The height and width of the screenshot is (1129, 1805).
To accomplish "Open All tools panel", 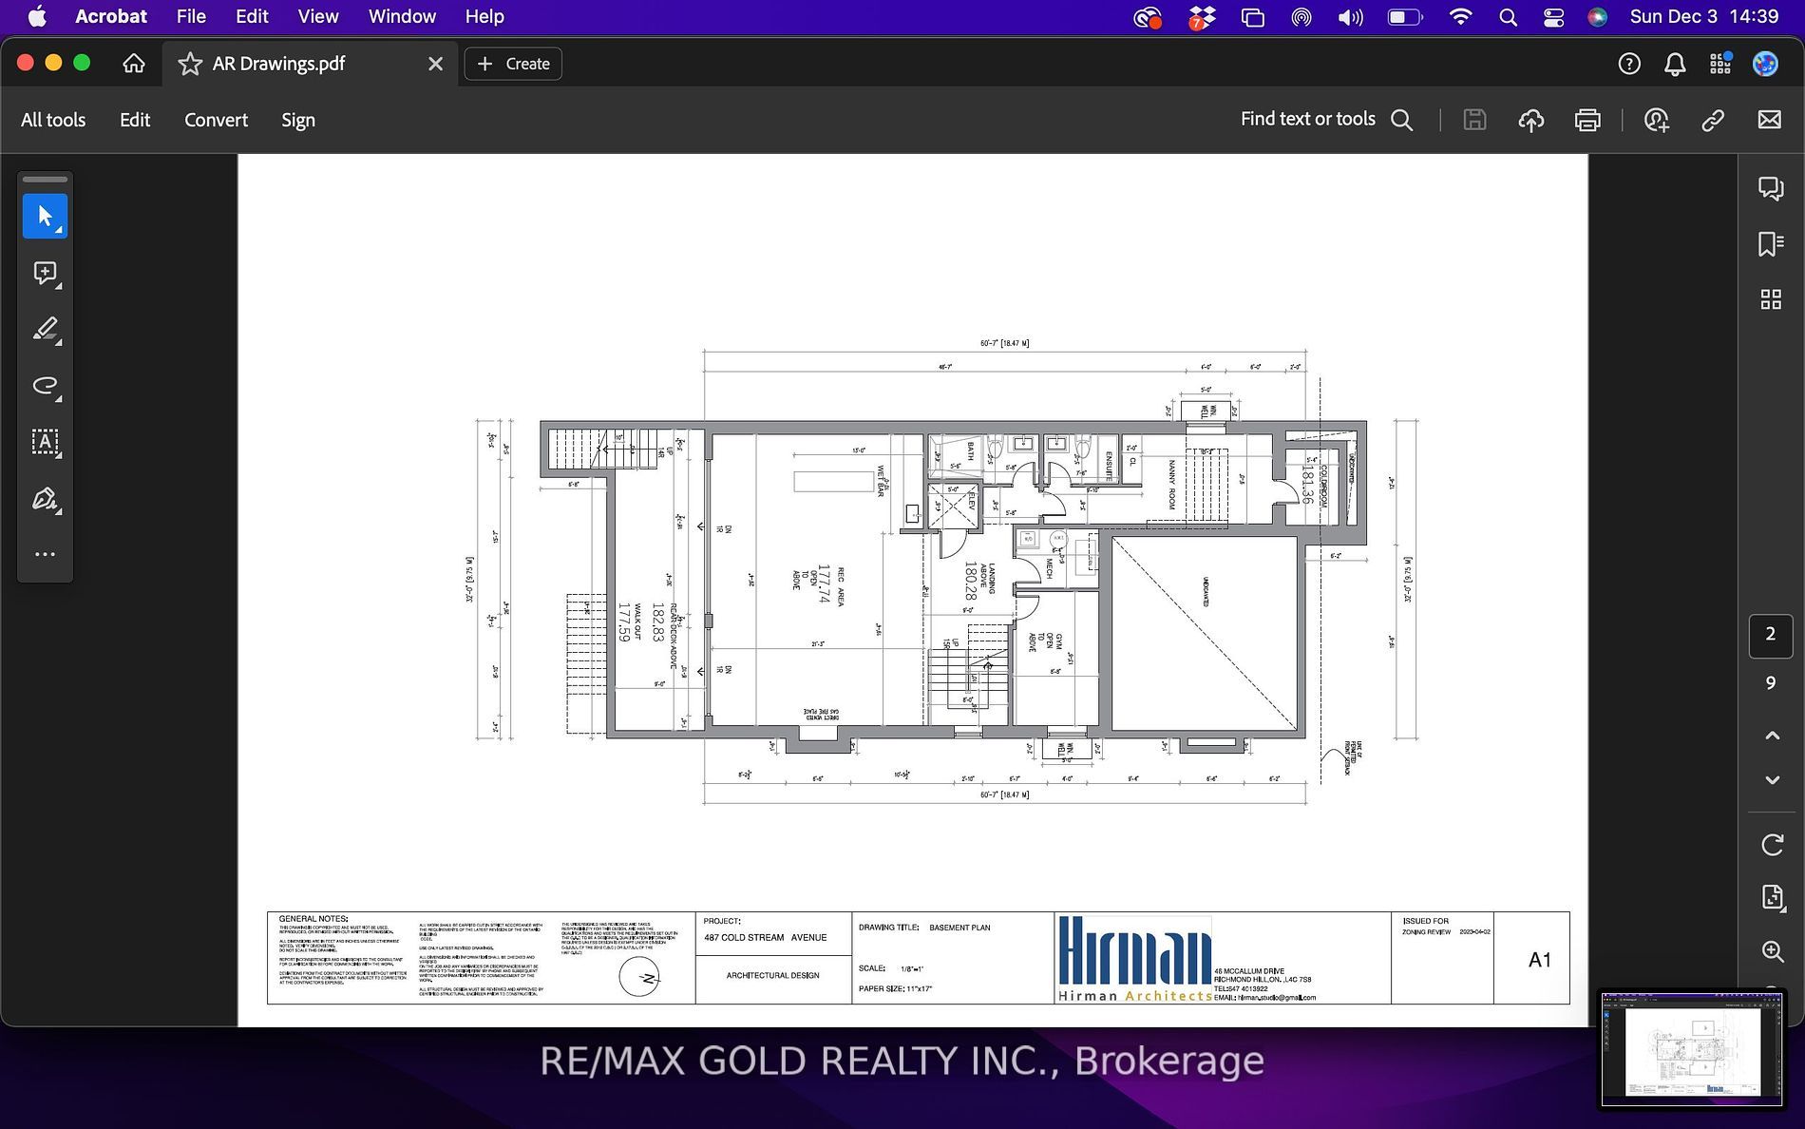I will pyautogui.click(x=53, y=120).
